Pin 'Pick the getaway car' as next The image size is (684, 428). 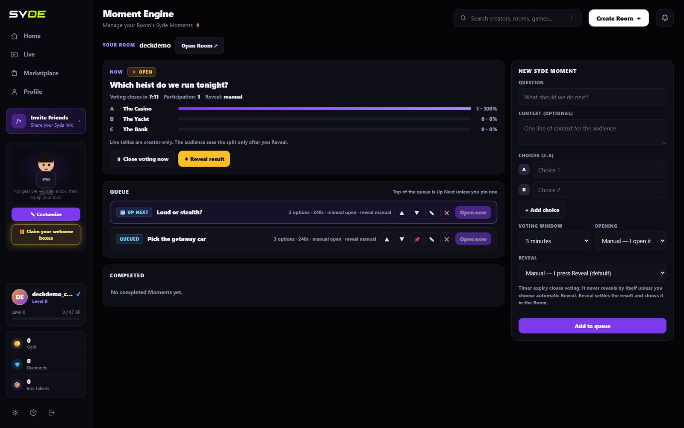[417, 239]
